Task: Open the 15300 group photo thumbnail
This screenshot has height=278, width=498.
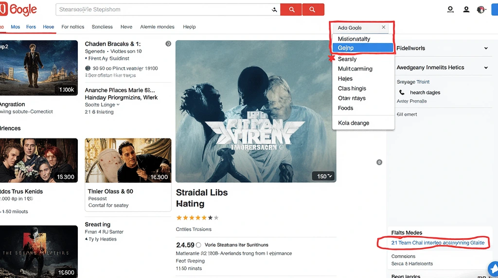Action: [39, 160]
